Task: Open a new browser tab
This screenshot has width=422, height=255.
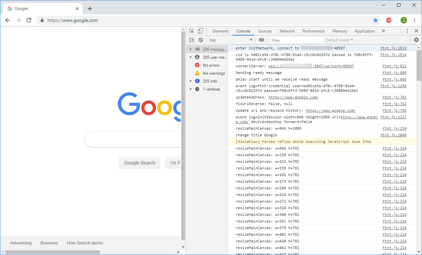Action: pyautogui.click(x=90, y=9)
